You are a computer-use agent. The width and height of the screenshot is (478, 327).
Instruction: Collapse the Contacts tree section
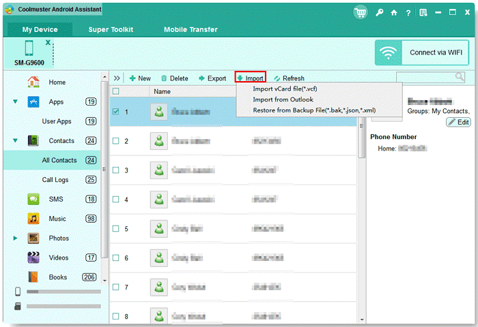click(x=15, y=141)
